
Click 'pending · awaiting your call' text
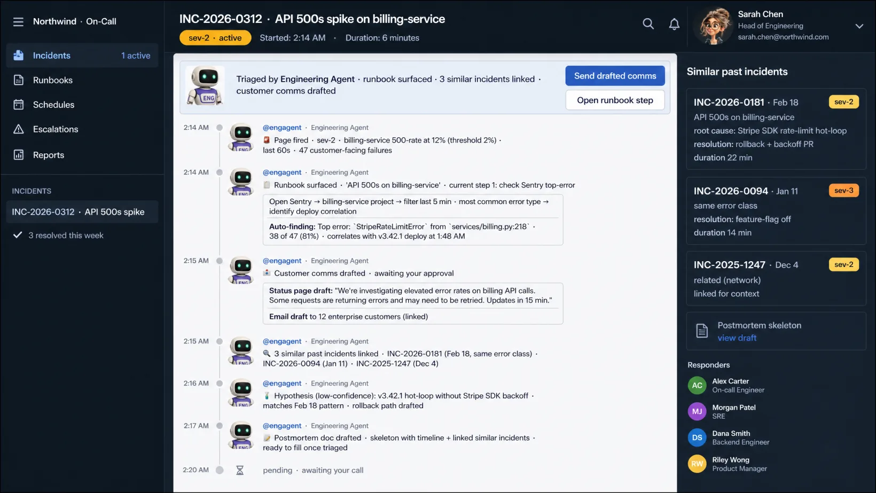[x=313, y=471]
